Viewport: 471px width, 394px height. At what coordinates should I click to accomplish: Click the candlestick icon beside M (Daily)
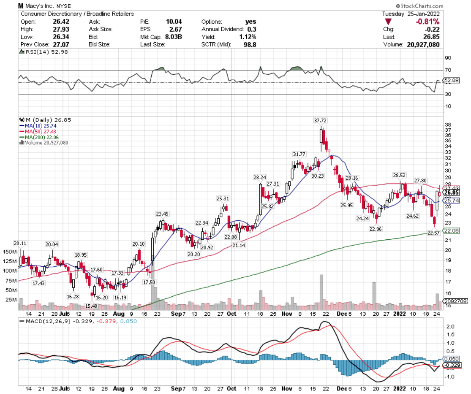point(22,120)
